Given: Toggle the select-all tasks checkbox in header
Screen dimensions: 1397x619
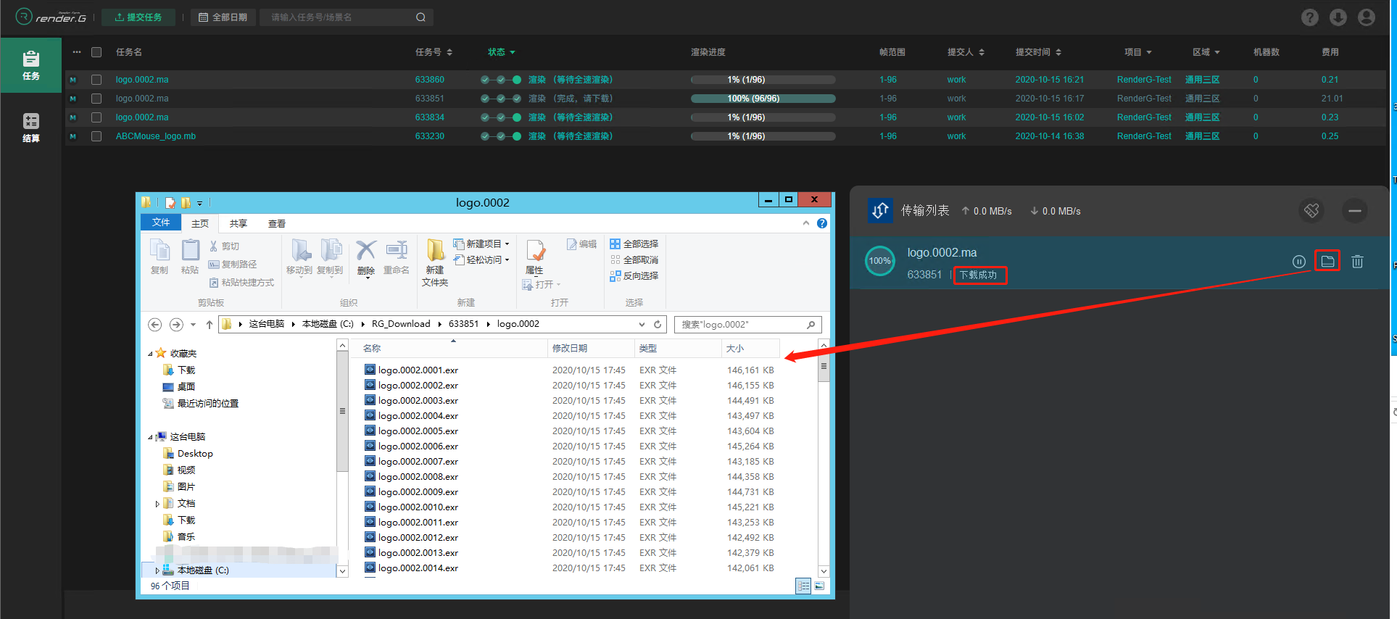Looking at the screenshot, I should 96,52.
